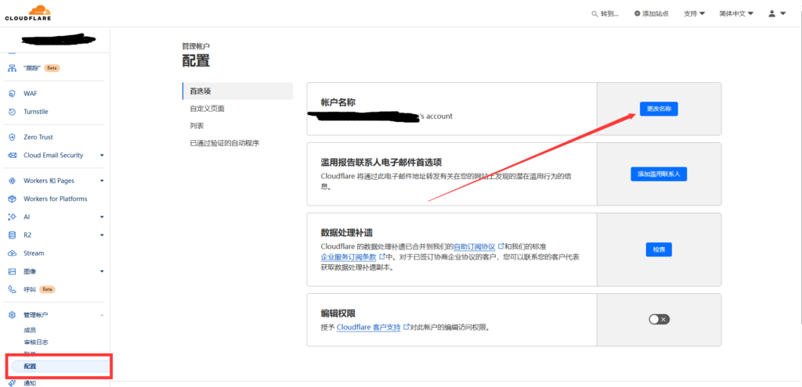Click the Zero Trust icon
This screenshot has width=802, height=387.
pos(13,137)
